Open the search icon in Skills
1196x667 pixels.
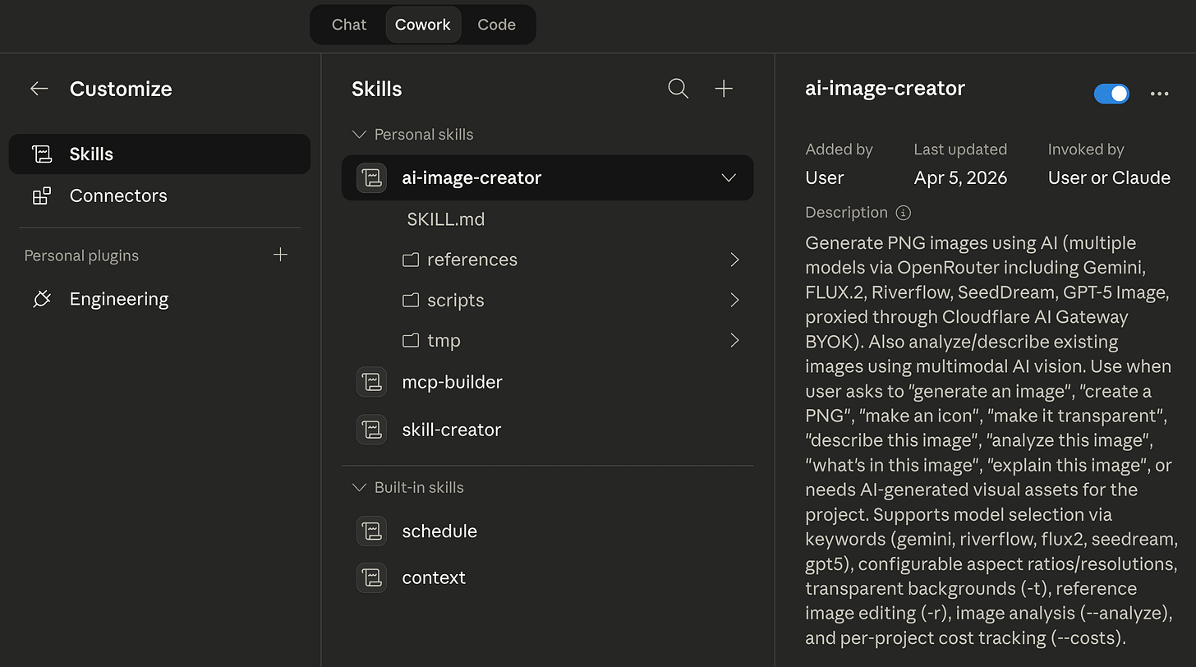[x=678, y=89]
